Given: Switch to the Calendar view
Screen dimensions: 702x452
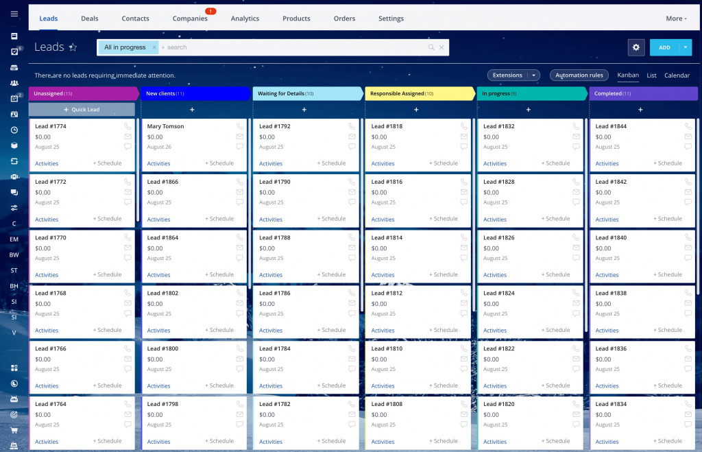Looking at the screenshot, I should coord(677,75).
